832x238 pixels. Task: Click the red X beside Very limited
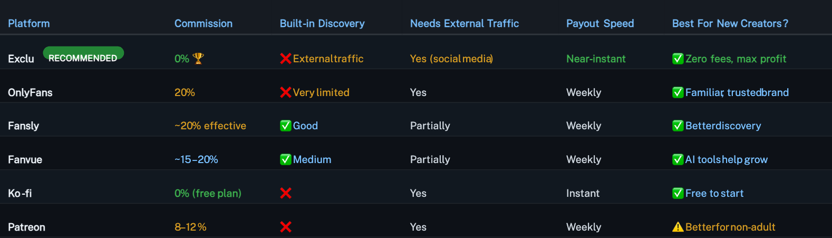click(286, 92)
